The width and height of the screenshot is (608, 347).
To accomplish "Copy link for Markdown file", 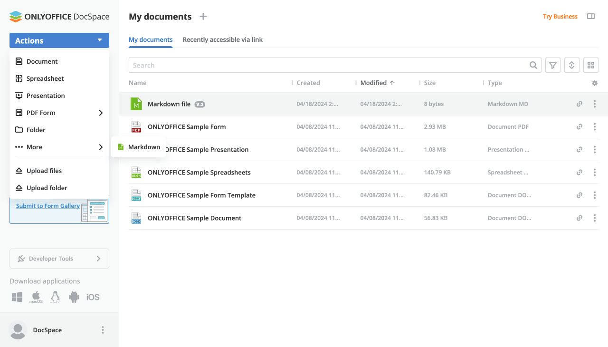I will [x=579, y=104].
